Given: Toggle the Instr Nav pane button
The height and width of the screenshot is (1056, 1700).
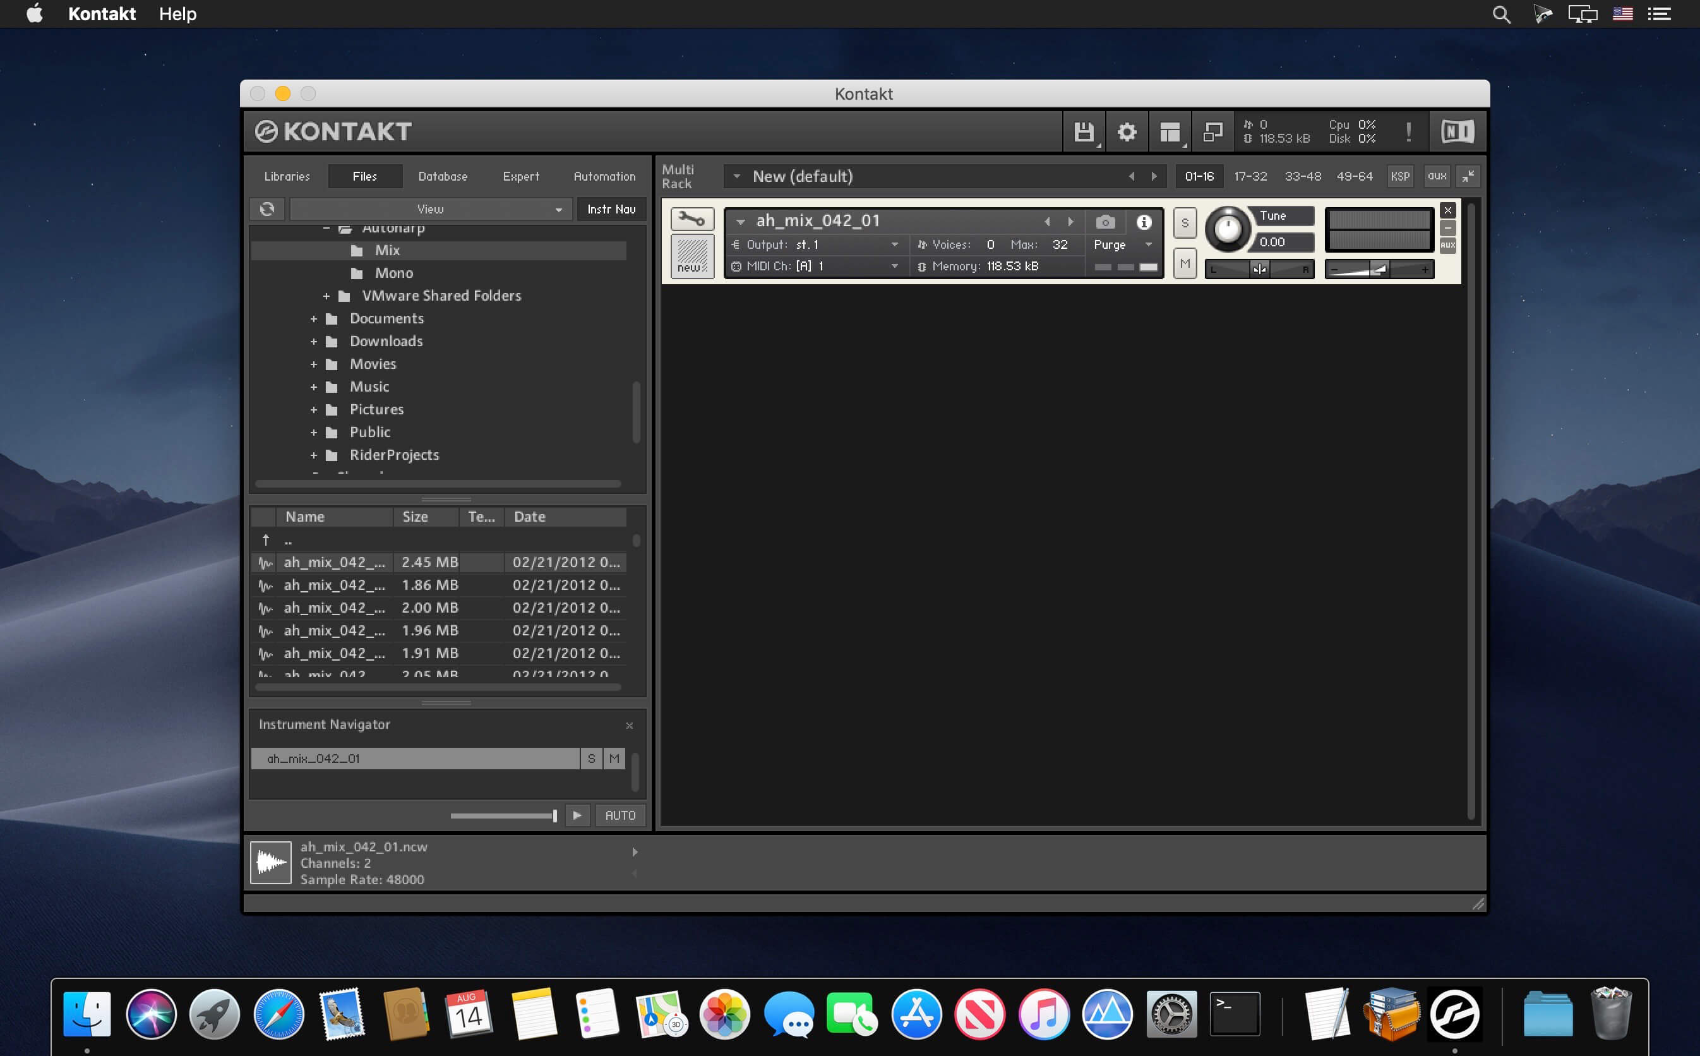Looking at the screenshot, I should 611,209.
